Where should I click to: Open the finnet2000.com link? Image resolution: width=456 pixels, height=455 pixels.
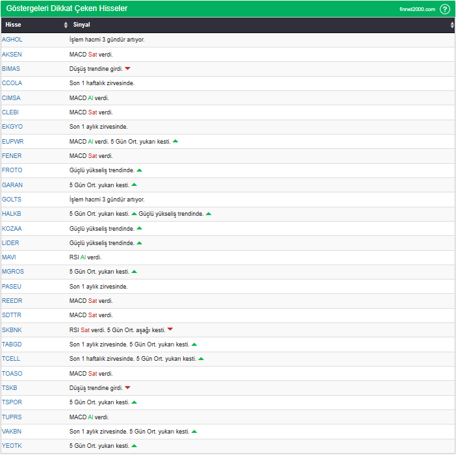pos(417,9)
